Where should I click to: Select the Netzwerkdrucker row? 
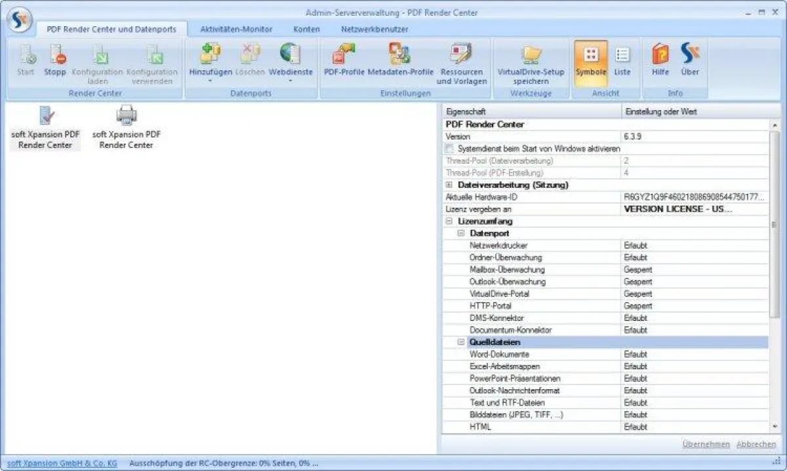605,246
